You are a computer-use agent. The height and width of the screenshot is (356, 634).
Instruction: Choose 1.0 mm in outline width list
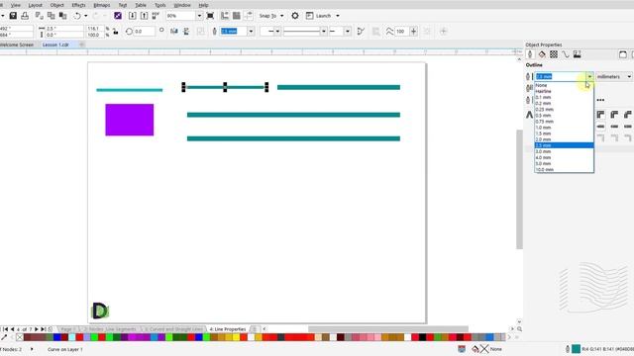point(564,128)
